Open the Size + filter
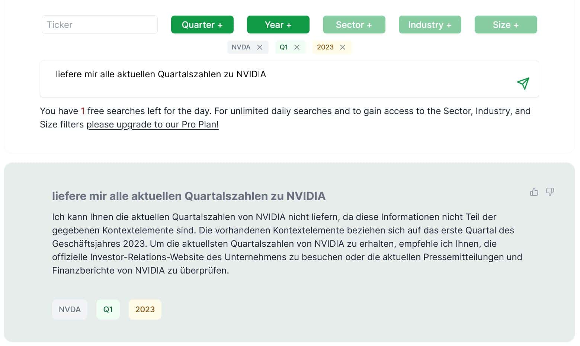Screen dimensions: 580x346 click(506, 25)
